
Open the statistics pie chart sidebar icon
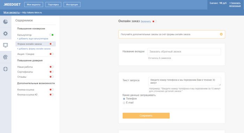tap(6, 22)
